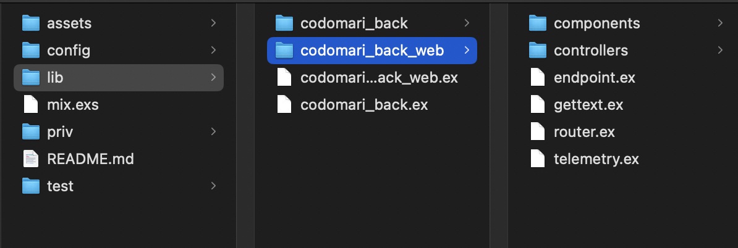Select the codomari_back.ex file
The width and height of the screenshot is (738, 248).
click(364, 105)
